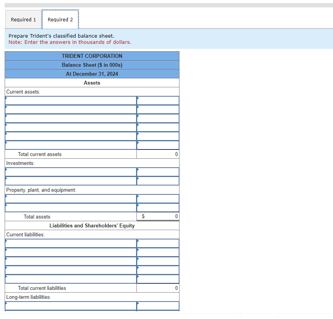Click the amount cell beside the last current liability row

click(158, 279)
